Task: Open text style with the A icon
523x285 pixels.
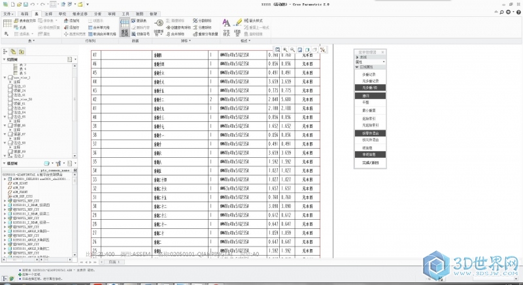Action: pyautogui.click(x=226, y=23)
